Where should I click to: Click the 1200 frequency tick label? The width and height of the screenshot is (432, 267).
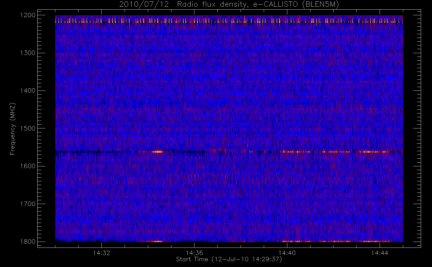click(x=28, y=15)
